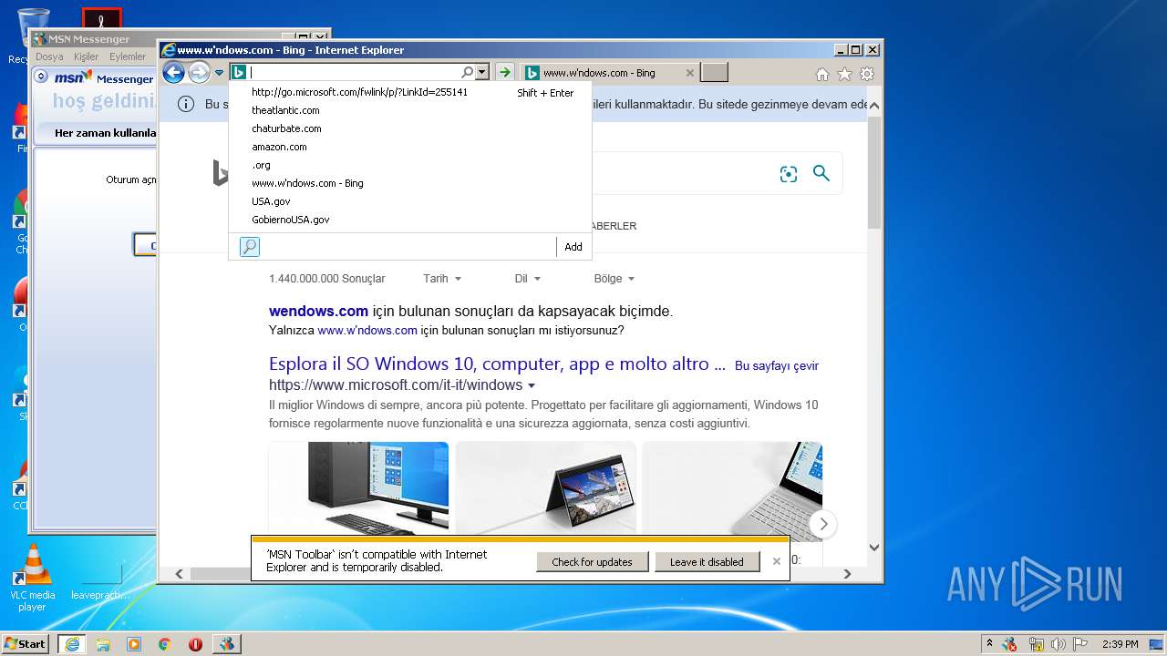The width and height of the screenshot is (1167, 656).
Task: Open Dosya menu in MSN Messenger
Action: (49, 56)
